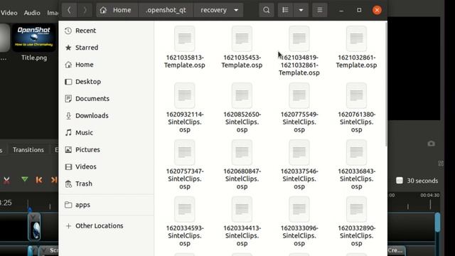Click the Home path segment in breadcrumb
This screenshot has height=256, width=455.
(x=117, y=10)
